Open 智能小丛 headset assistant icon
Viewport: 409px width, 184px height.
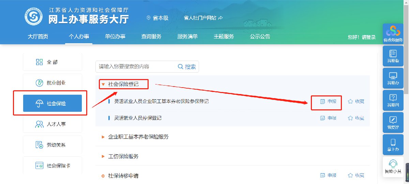pos(393,163)
